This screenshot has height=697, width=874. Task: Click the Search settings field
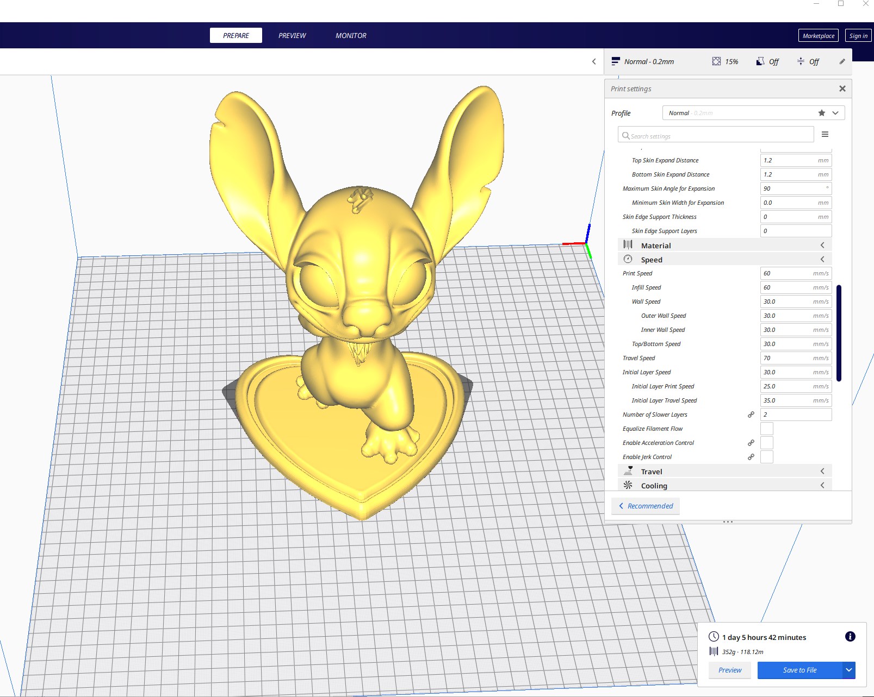pos(716,135)
